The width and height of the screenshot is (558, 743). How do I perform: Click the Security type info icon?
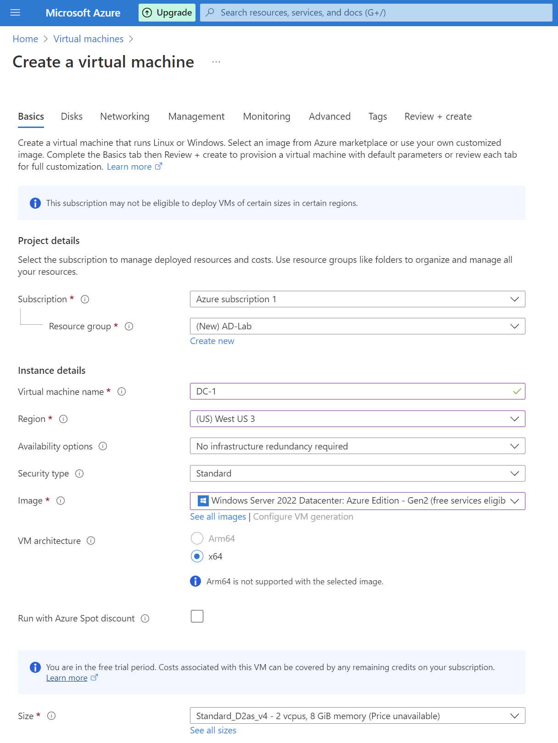click(x=79, y=474)
